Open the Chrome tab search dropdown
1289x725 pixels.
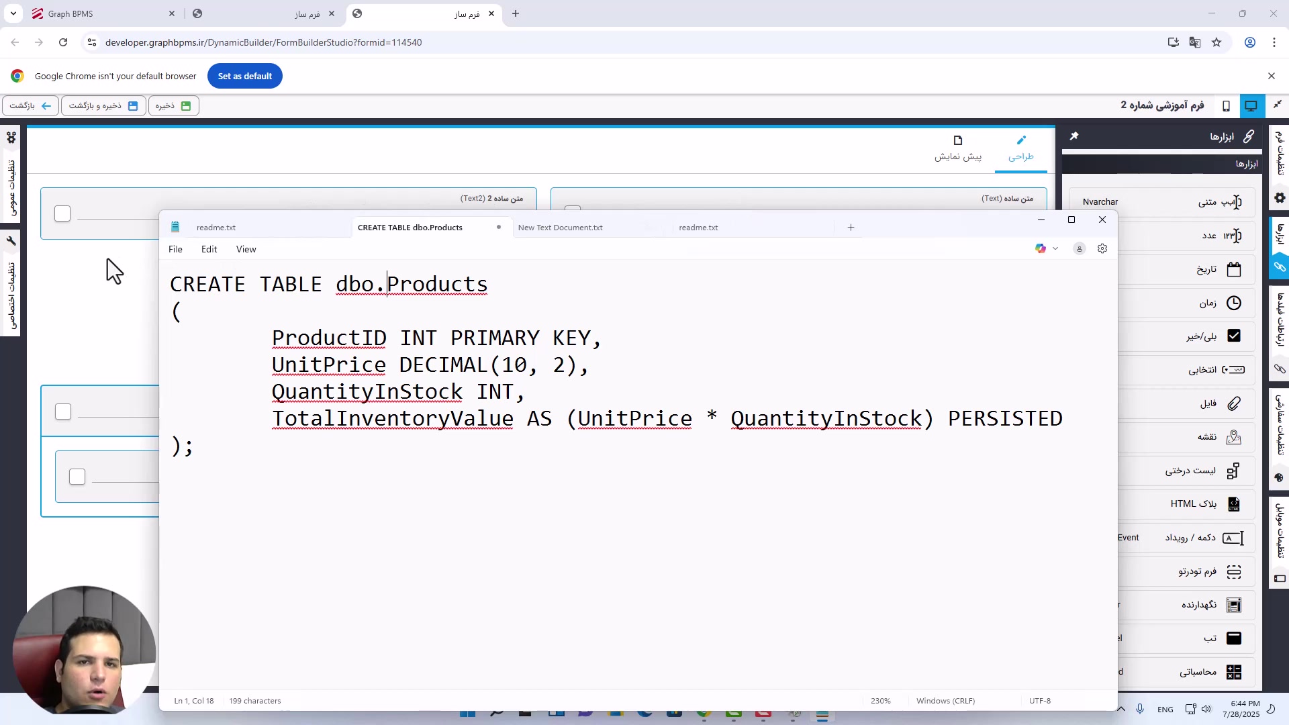point(13,13)
